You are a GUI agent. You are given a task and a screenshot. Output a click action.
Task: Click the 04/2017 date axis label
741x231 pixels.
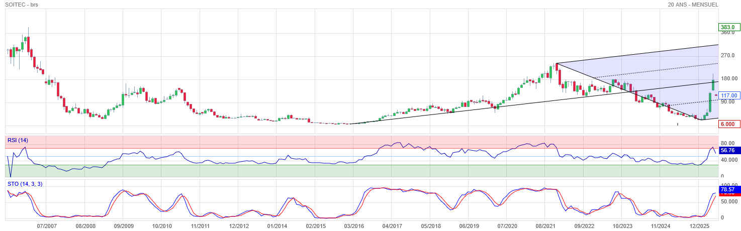pos(392,226)
